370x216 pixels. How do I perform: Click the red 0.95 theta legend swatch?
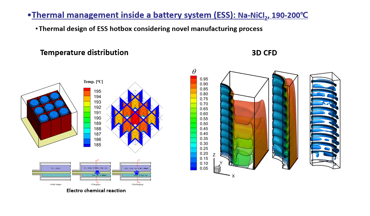pyautogui.click(x=194, y=79)
